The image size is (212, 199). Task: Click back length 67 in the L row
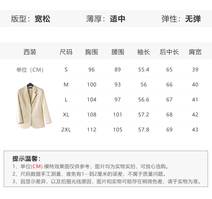(x=169, y=99)
